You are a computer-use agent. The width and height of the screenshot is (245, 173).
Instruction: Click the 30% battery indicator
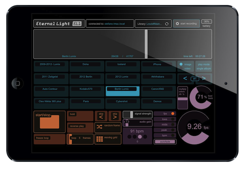click(207, 22)
